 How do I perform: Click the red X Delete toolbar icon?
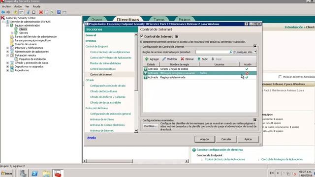coord(41,12)
